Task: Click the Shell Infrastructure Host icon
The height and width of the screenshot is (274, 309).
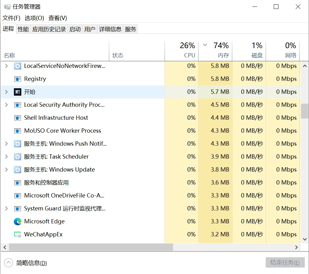Action: (18, 118)
